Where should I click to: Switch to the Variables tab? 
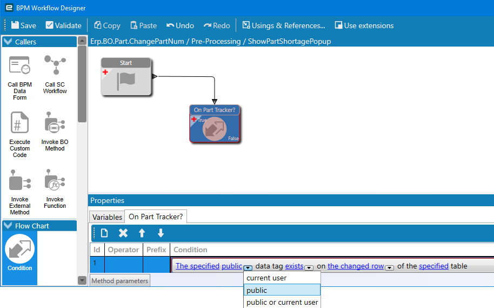pos(107,217)
